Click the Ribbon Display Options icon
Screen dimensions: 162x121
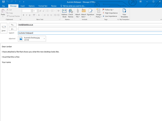[x=141, y=2]
